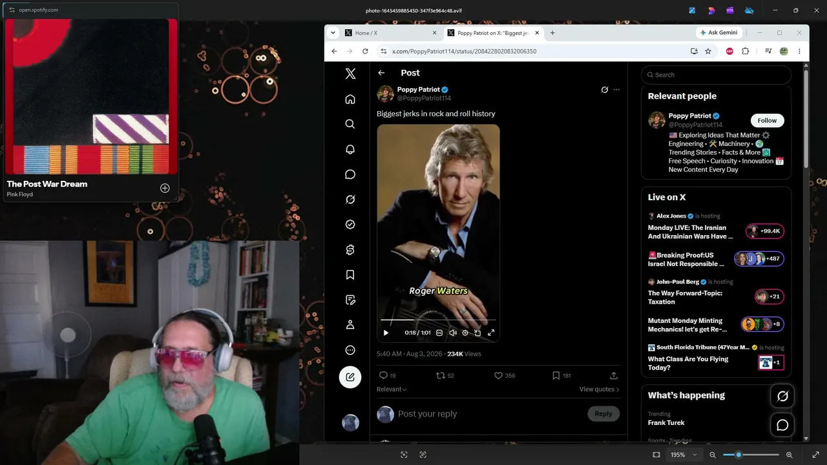Open More circle icon in X sidebar
827x465 pixels.
(350, 350)
